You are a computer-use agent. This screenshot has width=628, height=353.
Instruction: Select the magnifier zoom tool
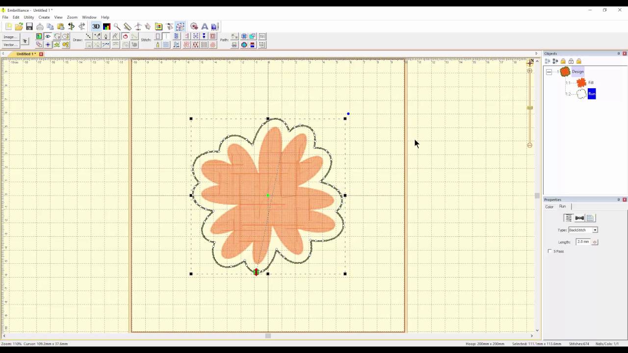tap(117, 26)
